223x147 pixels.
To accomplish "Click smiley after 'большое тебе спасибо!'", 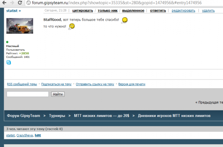I will point(125,20).
